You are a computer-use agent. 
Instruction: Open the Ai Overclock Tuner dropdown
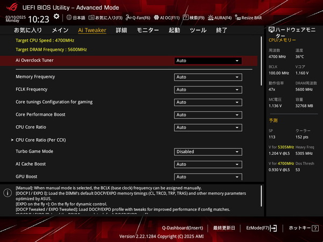pyautogui.click(x=208, y=61)
